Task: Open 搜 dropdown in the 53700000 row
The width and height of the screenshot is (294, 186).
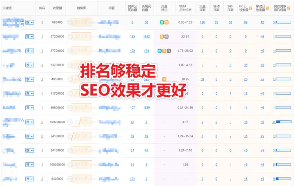Action: pos(30,65)
